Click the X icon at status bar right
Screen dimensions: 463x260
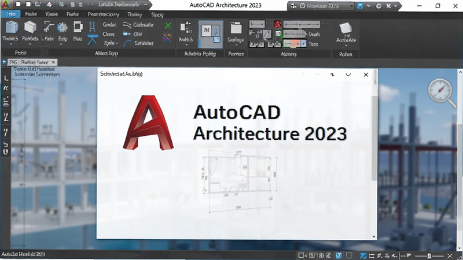coord(450,255)
